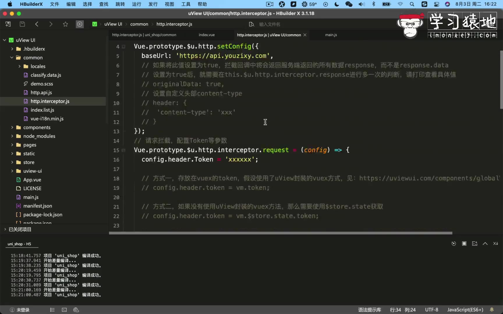Toggle code fold at line 4
Viewport: 503px width, 314px height.
pos(123,47)
